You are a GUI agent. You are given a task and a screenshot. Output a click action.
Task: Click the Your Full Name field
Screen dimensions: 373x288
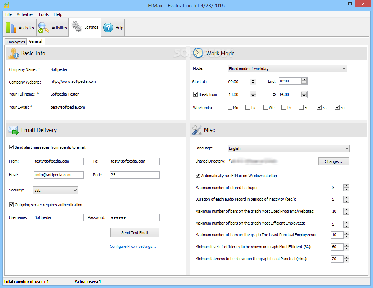(104, 94)
